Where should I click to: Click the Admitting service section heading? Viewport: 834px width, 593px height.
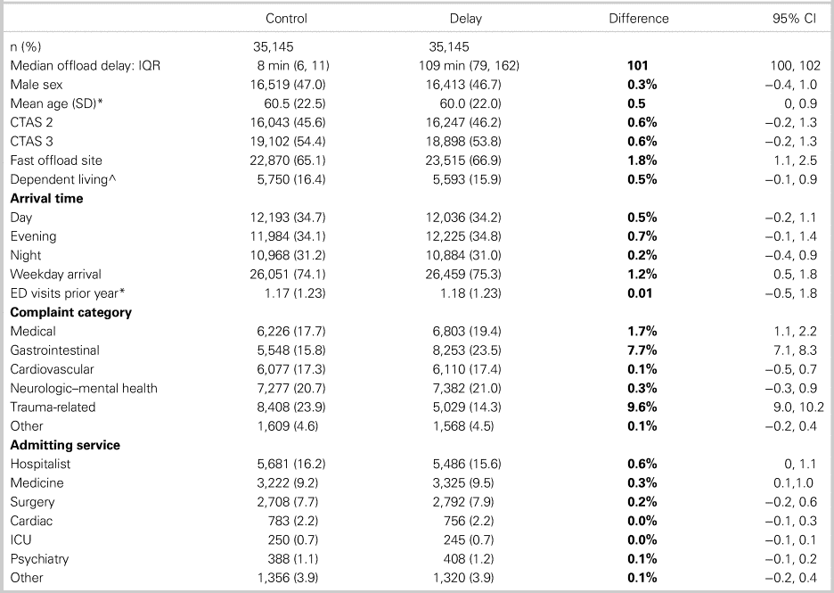(x=65, y=445)
